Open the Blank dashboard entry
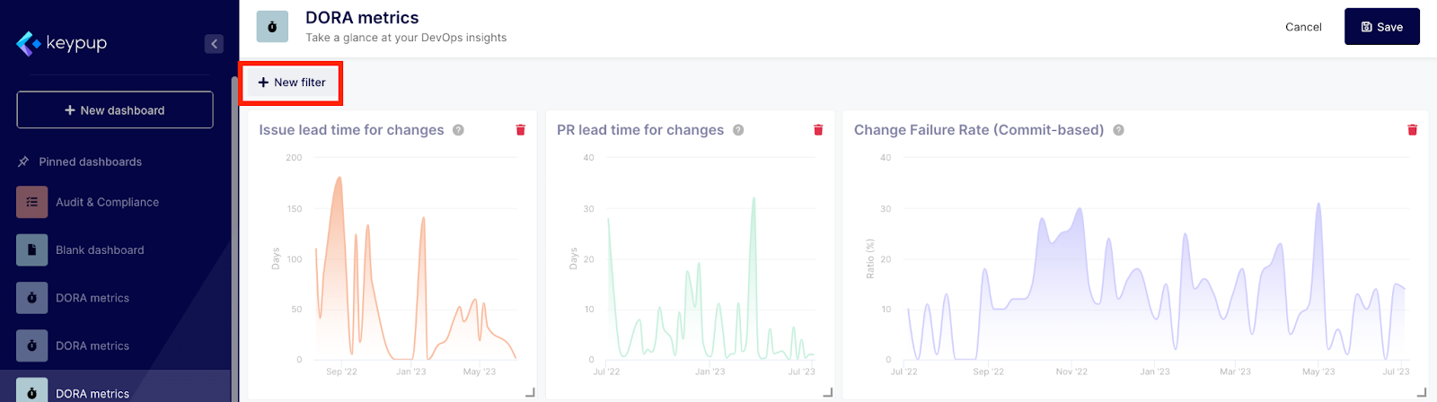This screenshot has height=402, width=1437. 100,250
